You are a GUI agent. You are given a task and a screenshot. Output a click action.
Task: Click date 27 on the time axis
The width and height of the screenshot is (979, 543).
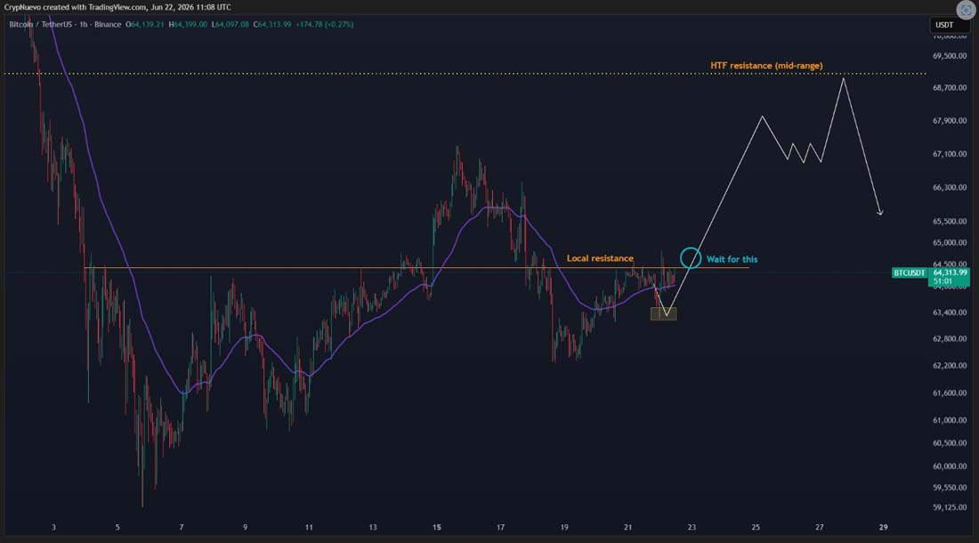click(x=820, y=527)
